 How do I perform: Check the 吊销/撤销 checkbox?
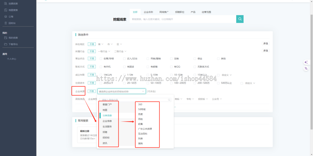(148, 59)
